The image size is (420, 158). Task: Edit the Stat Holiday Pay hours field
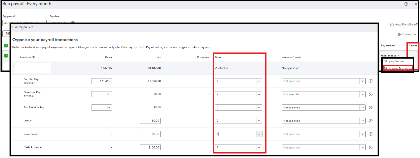[102, 107]
